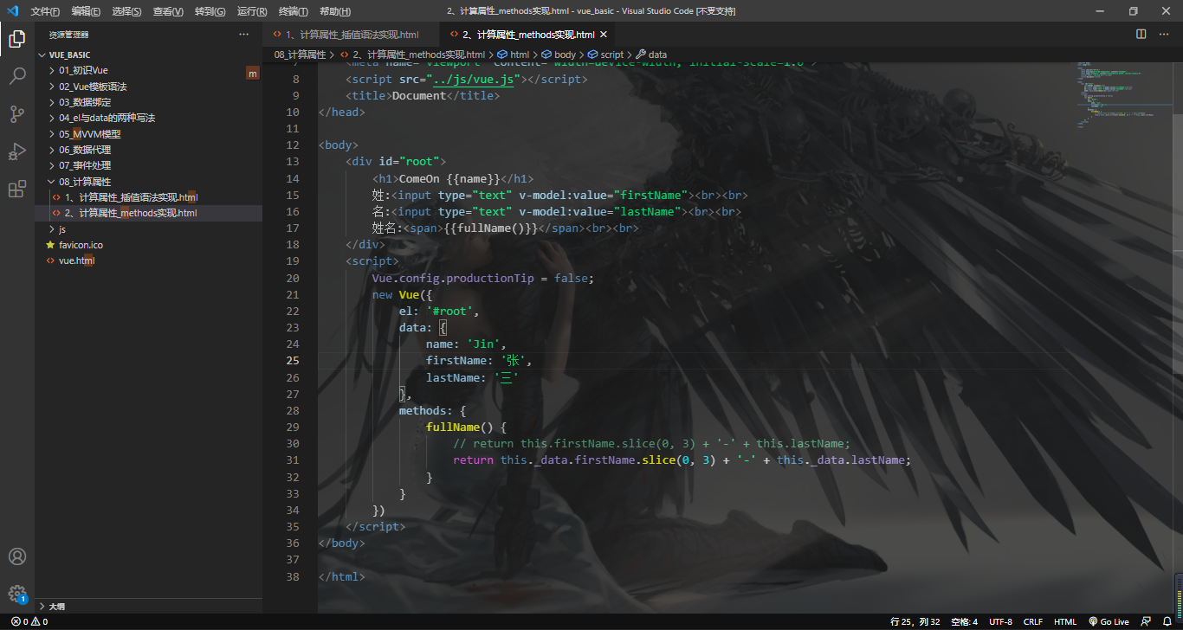Open Explorer panel more actions ellipsis
1183x630 pixels.
[x=243, y=35]
